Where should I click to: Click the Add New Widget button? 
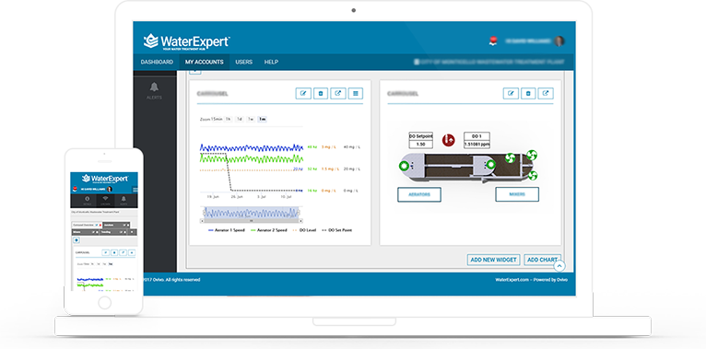point(493,260)
